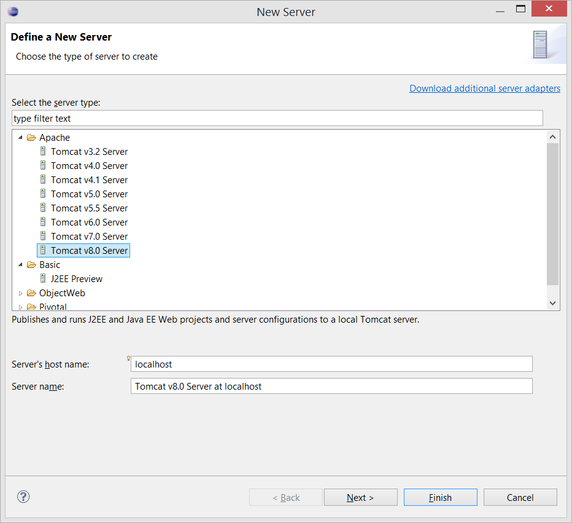Viewport: 572px width, 523px height.
Task: Select Tomcat v3.2 Server label
Action: pyautogui.click(x=90, y=152)
